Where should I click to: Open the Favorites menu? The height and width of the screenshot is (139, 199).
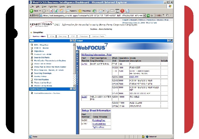coord(53,6)
